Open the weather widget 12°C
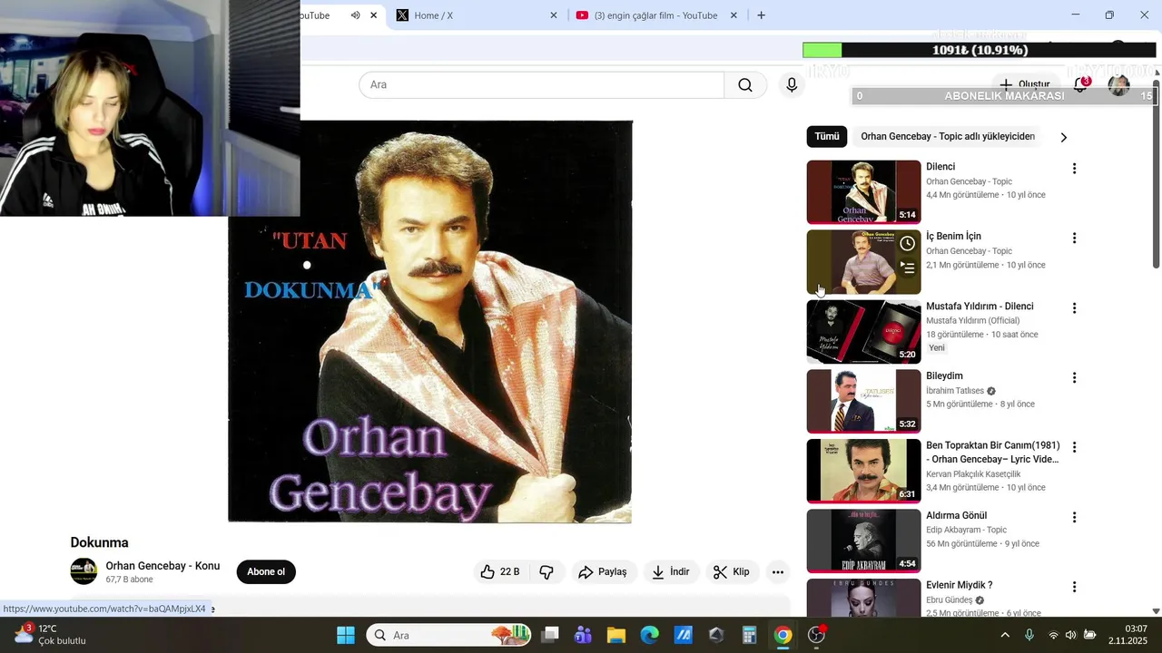This screenshot has width=1162, height=653. (x=52, y=634)
